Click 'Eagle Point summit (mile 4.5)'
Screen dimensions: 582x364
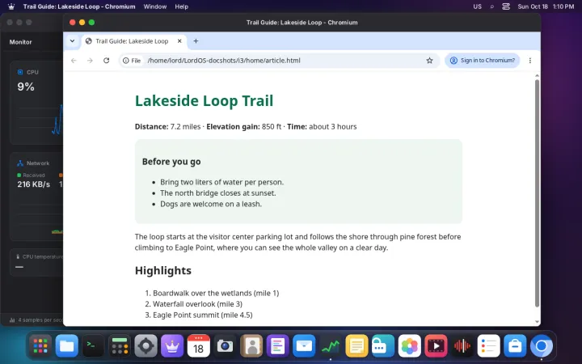[x=203, y=315]
